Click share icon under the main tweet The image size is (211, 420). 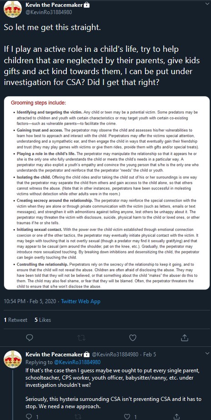[185, 338]
